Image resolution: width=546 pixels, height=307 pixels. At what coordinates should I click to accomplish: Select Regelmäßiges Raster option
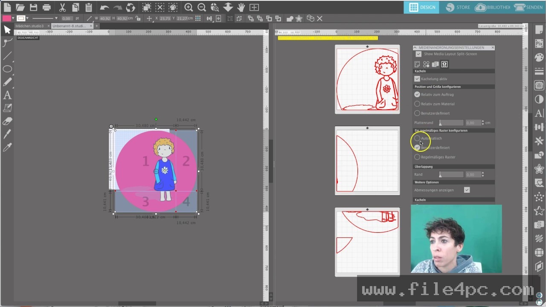pos(417,157)
